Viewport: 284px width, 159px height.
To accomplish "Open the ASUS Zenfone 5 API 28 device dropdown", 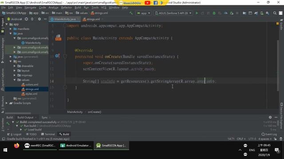I will click(x=173, y=13).
